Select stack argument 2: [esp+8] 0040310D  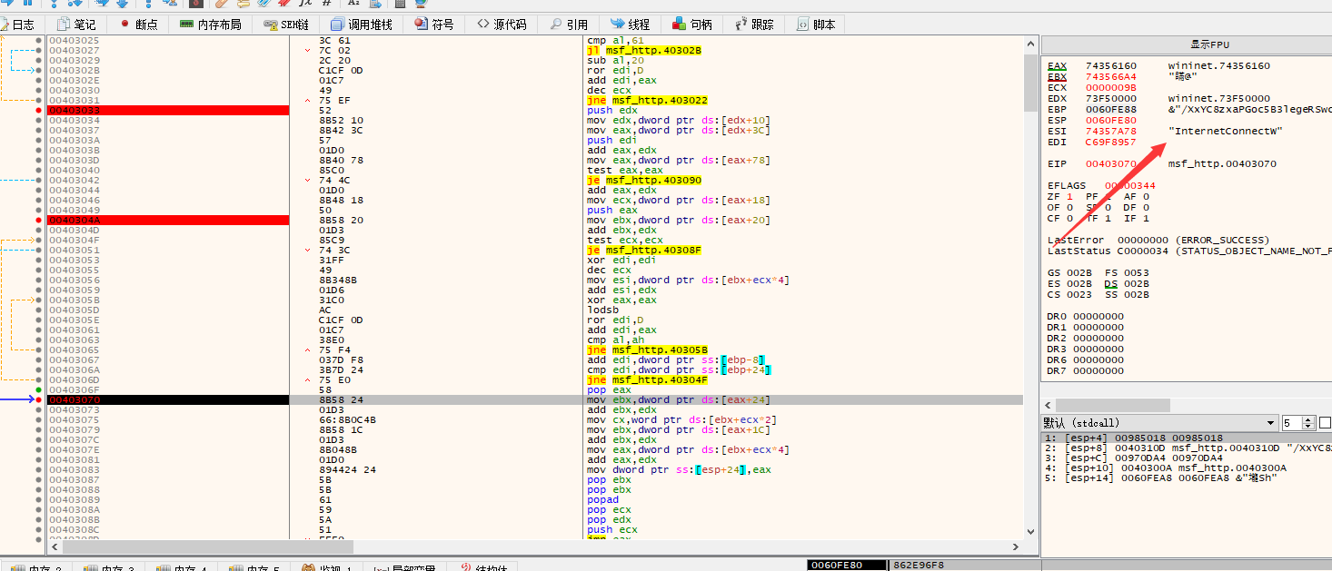coord(1187,448)
